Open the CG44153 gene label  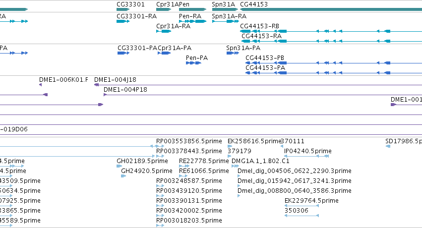coord(254,4)
